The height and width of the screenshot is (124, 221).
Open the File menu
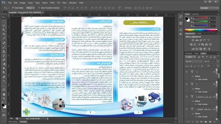tap(10, 3)
